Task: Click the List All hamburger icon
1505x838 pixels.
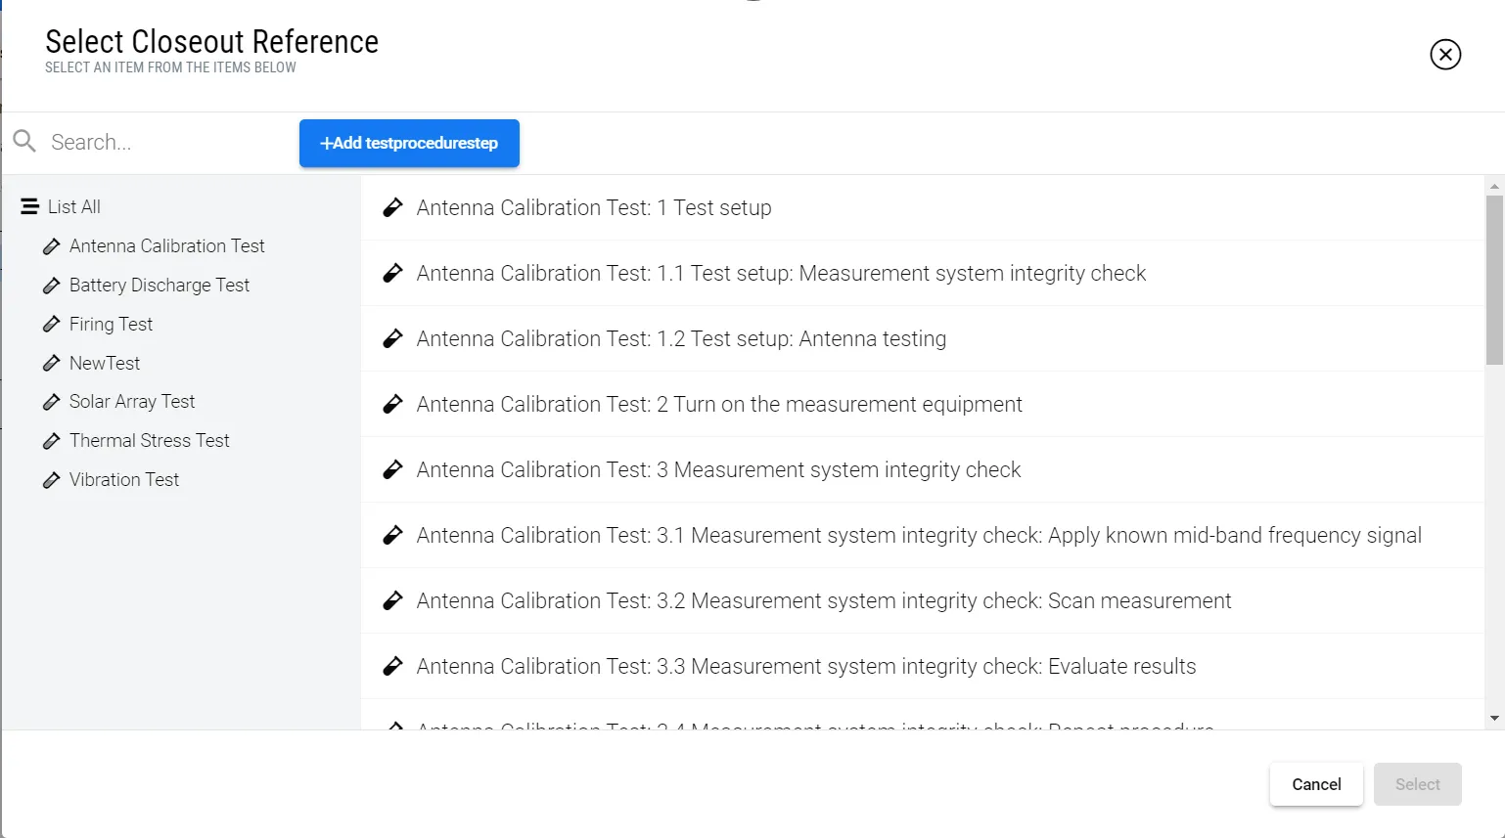Action: coord(30,206)
